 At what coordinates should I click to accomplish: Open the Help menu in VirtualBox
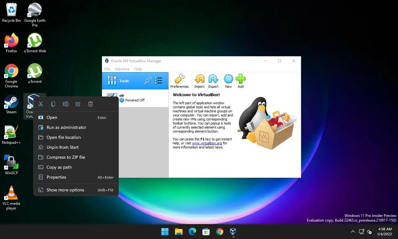click(138, 69)
